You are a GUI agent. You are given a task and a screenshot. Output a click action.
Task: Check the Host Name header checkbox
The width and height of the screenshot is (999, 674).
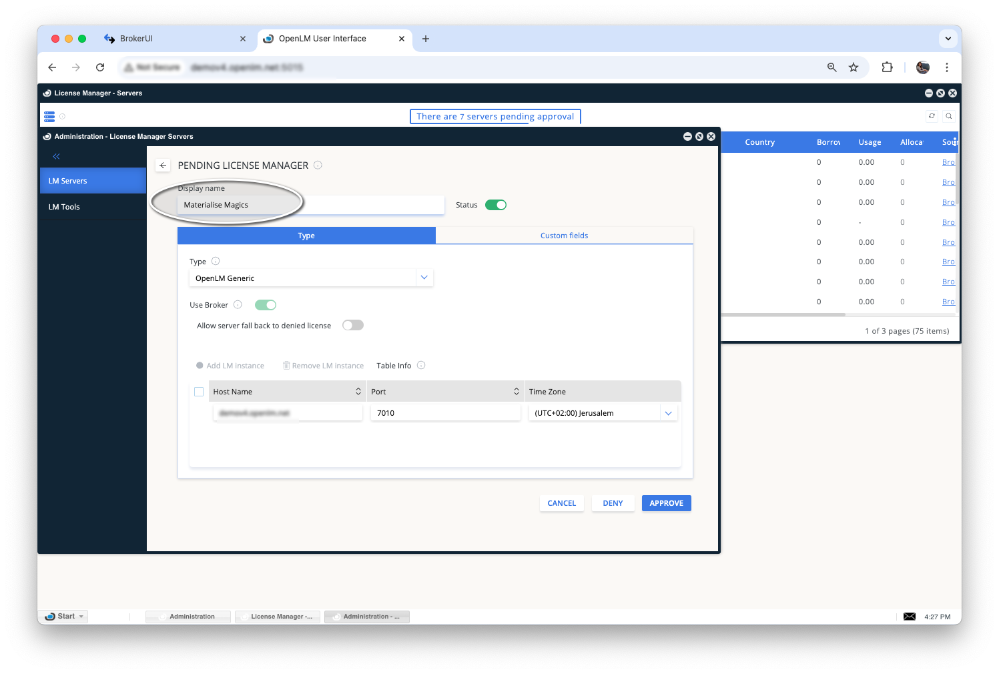tap(199, 392)
